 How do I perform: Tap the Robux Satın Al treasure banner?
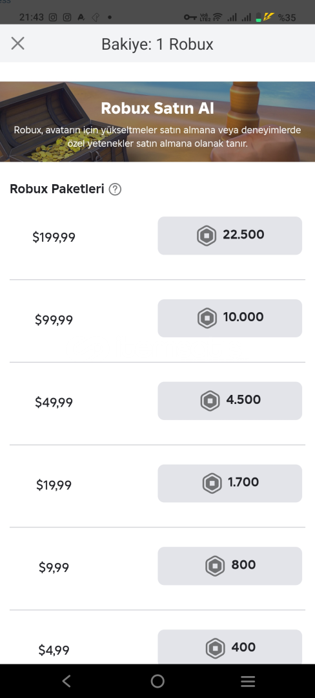pyautogui.click(x=157, y=122)
